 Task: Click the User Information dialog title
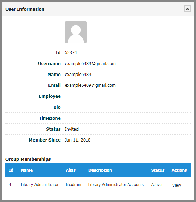pyautogui.click(x=25, y=9)
